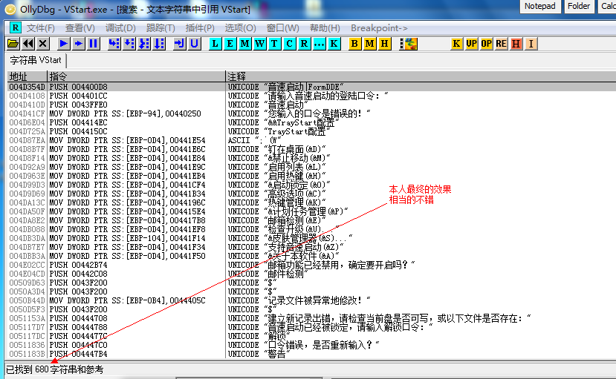Open the 窗口(W) menu

(x=282, y=28)
